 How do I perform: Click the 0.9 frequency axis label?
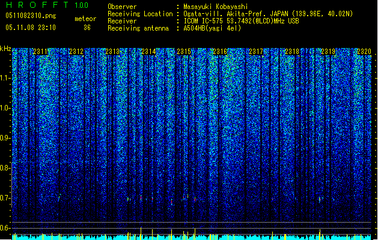[5, 138]
